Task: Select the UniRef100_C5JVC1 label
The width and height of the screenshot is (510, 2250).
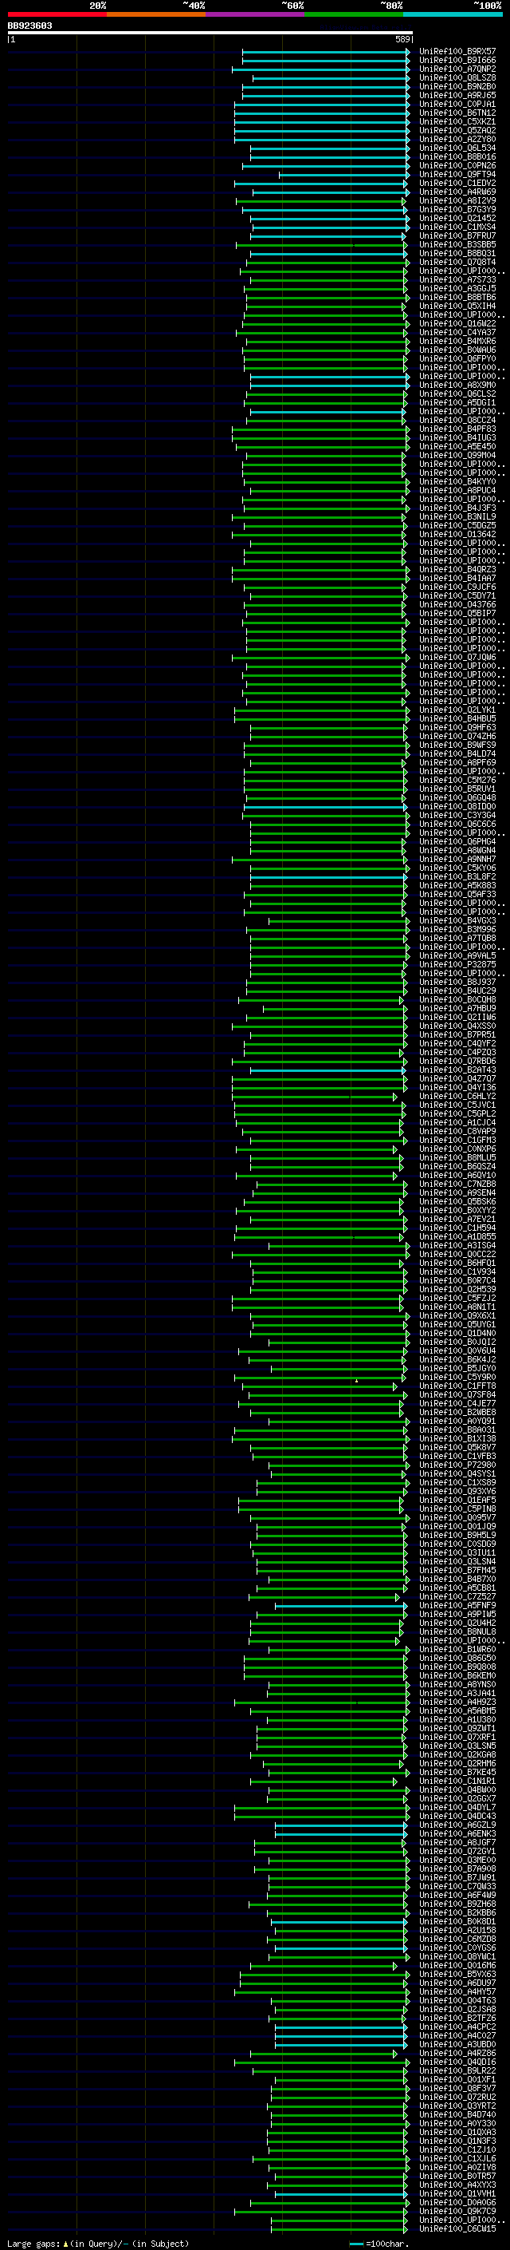Action: click(x=457, y=1105)
